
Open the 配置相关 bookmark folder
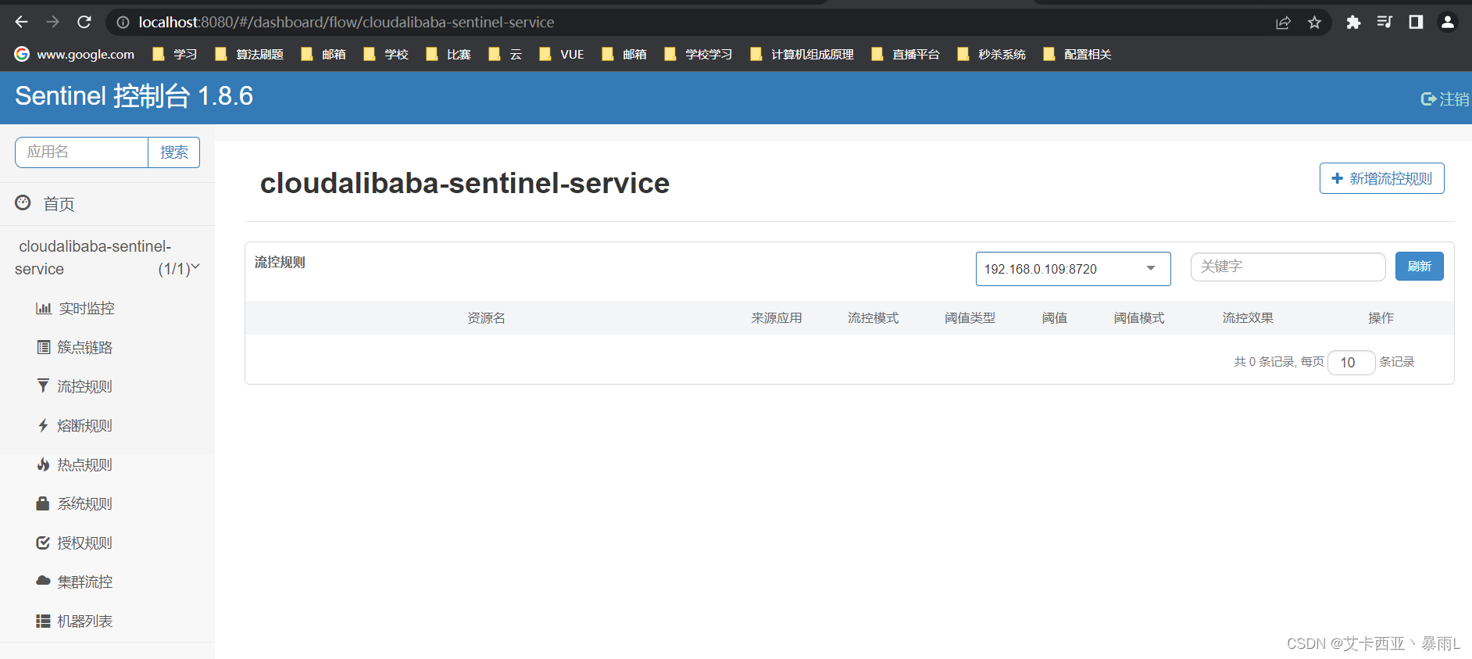(1077, 54)
